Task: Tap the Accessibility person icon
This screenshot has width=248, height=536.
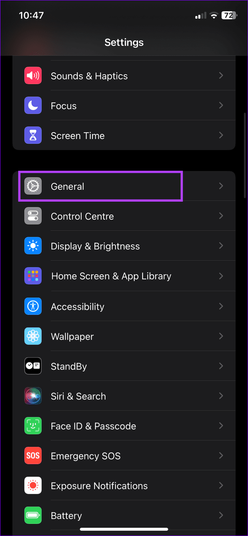Action: [33, 306]
